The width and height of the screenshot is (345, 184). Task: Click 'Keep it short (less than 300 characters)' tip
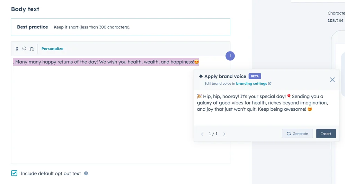click(x=92, y=27)
